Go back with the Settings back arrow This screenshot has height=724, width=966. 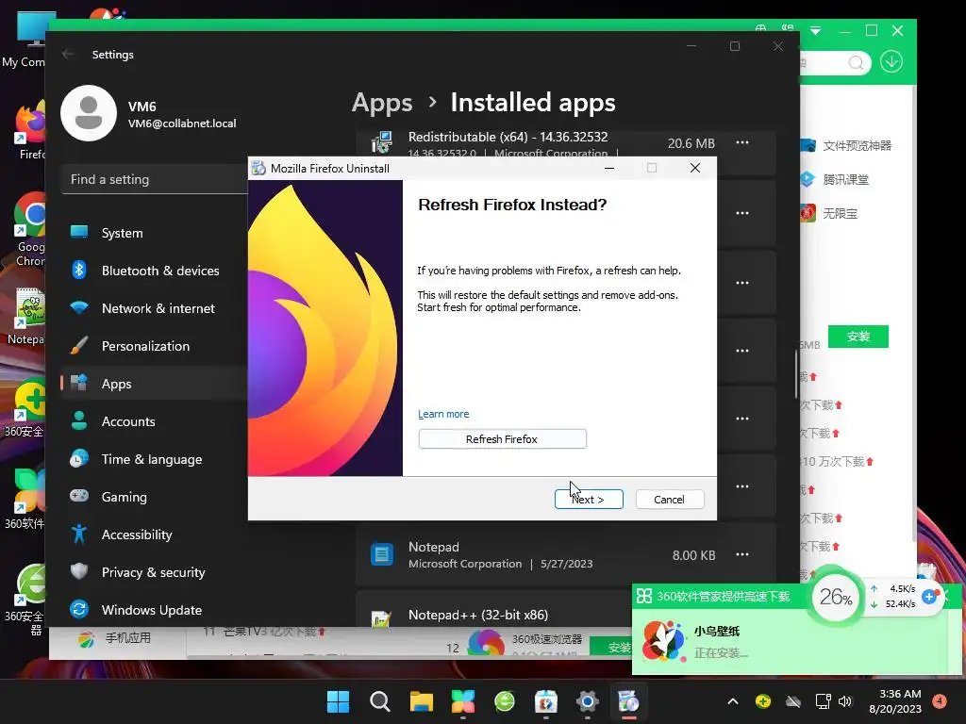coord(68,54)
